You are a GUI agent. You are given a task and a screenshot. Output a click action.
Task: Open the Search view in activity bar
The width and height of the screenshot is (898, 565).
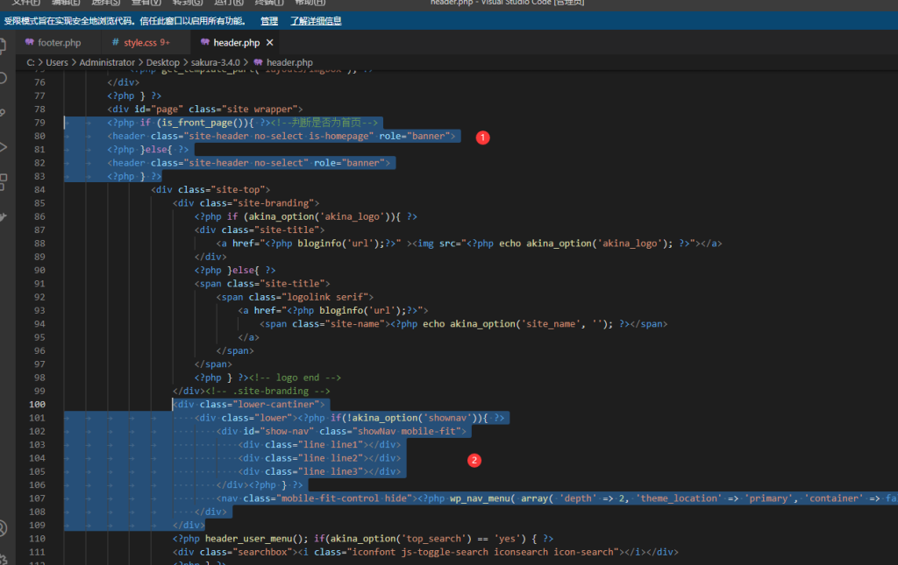coord(4,78)
